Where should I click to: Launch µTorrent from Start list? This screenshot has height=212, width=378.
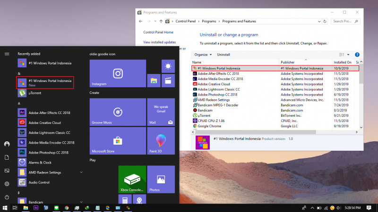(50, 93)
